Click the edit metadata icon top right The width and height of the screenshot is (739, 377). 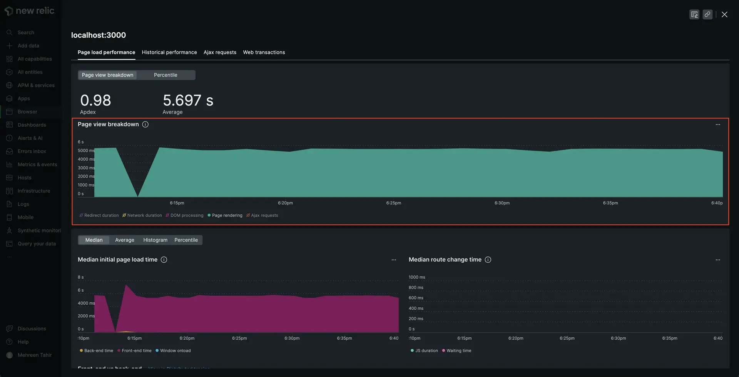click(694, 15)
